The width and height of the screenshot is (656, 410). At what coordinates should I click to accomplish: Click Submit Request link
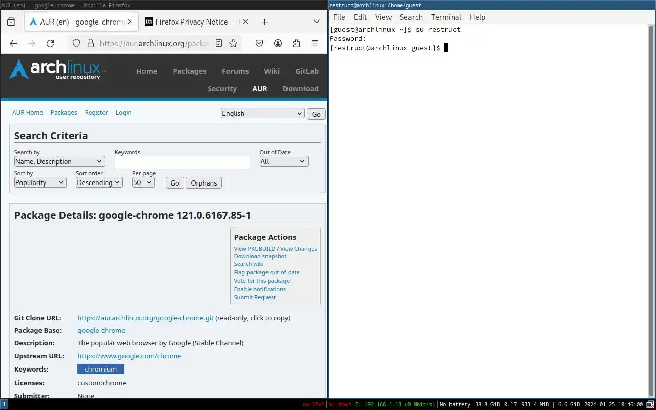pos(255,297)
